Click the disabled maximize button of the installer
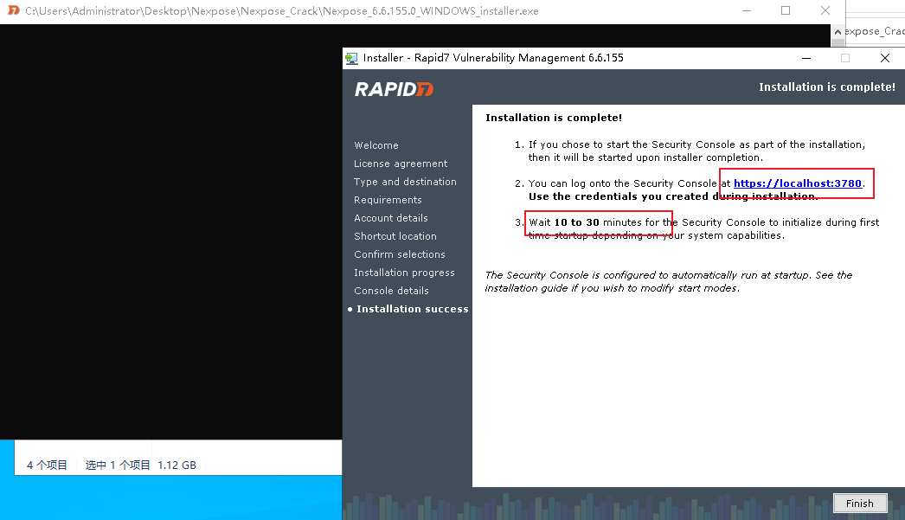Viewport: 905px width, 520px height. (845, 58)
